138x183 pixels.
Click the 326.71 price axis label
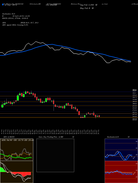coord(134,97)
